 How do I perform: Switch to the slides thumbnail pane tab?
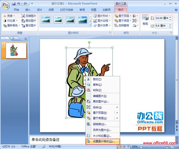pos(4,38)
